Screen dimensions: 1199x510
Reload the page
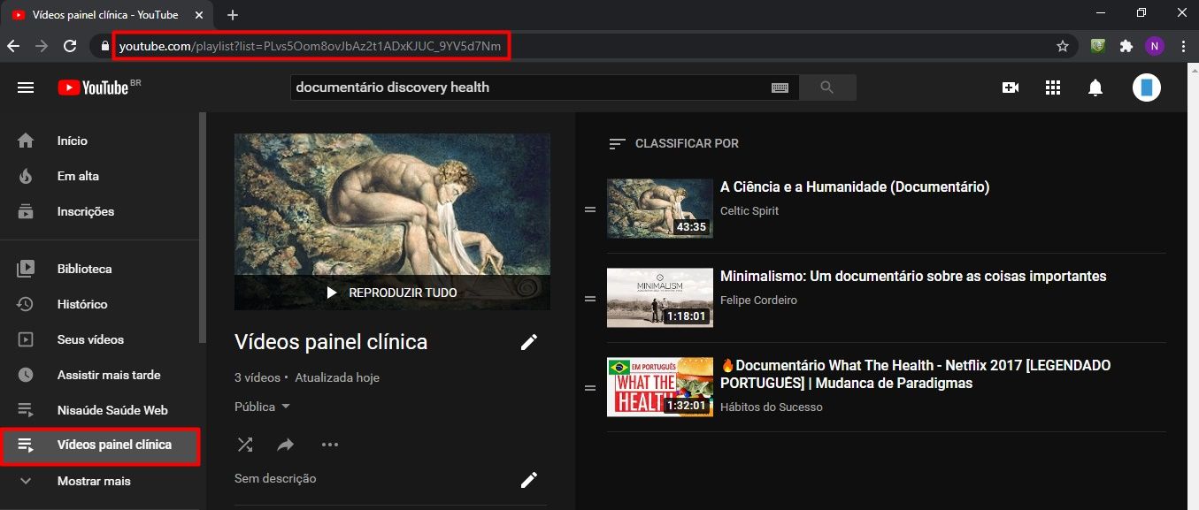[x=70, y=46]
